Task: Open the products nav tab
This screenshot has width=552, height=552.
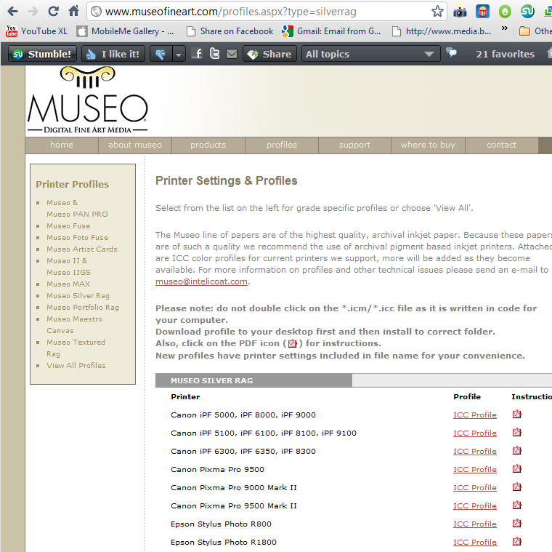Action: [x=208, y=145]
